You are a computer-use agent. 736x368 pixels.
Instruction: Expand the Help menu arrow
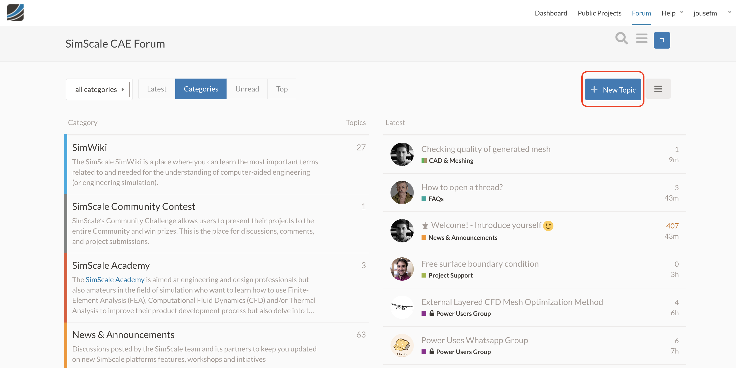tap(681, 12)
